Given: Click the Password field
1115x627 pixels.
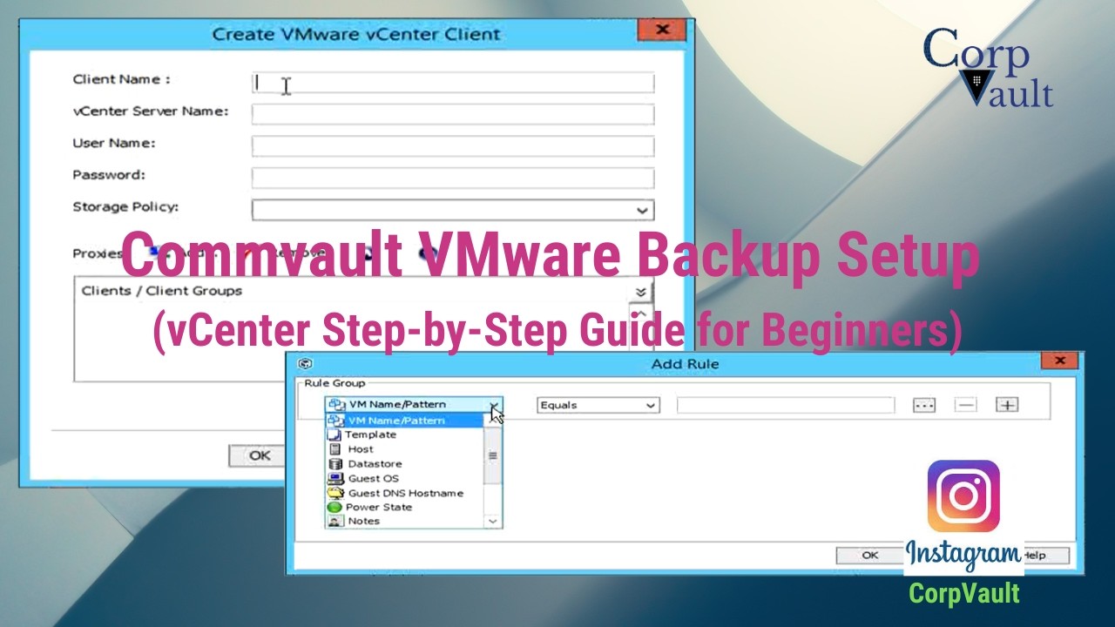Looking at the screenshot, I should 453,178.
